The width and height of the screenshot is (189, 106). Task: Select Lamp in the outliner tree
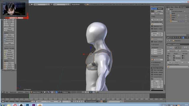(x=173, y=17)
